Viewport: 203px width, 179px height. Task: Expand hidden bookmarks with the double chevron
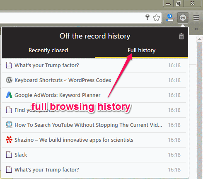coord(196,29)
